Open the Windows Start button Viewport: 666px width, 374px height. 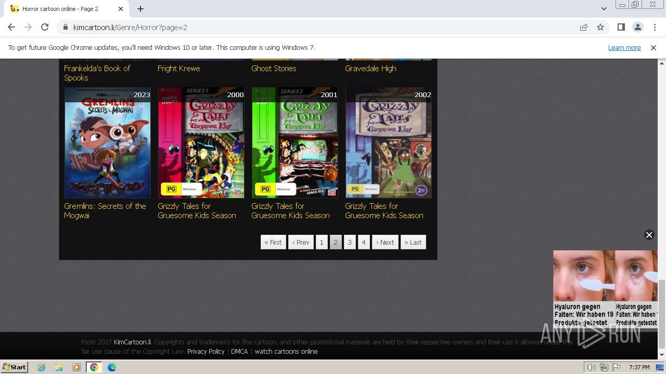[15, 367]
